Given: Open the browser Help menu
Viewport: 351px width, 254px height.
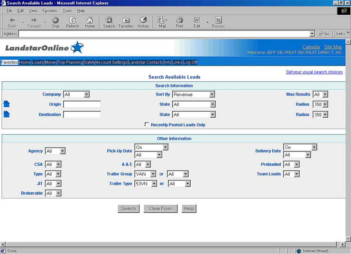Looking at the screenshot, I should point(81,10).
